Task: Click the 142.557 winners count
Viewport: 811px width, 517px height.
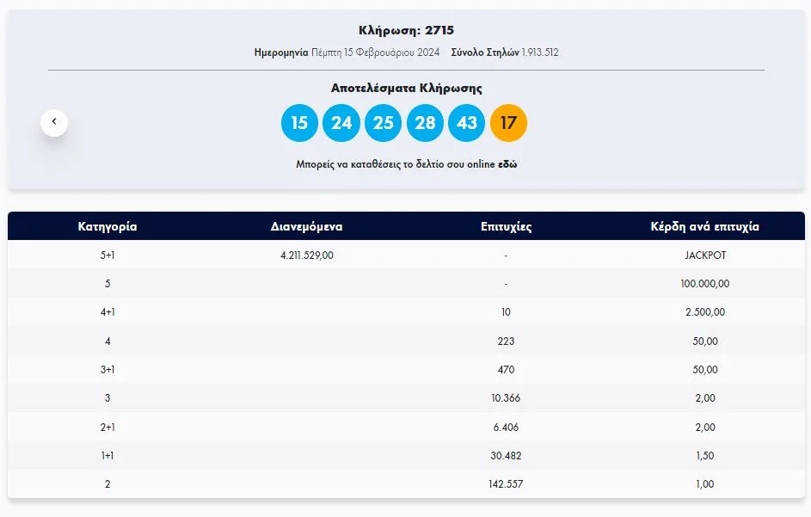Action: click(506, 484)
